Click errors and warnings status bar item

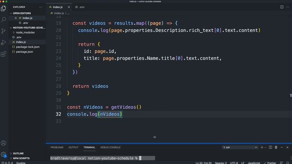tap(7, 163)
